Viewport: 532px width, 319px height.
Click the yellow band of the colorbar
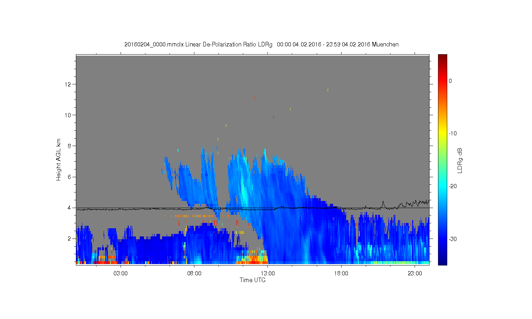click(x=442, y=134)
